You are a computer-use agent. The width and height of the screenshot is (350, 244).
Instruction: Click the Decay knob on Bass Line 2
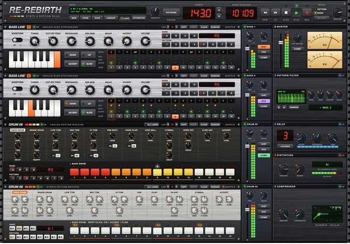[109, 90]
